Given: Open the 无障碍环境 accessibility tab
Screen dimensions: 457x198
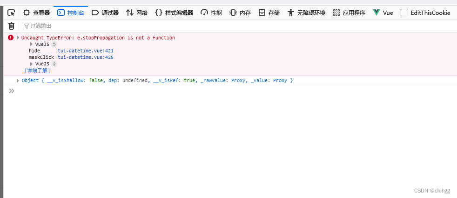Looking at the screenshot, I should click(x=306, y=13).
